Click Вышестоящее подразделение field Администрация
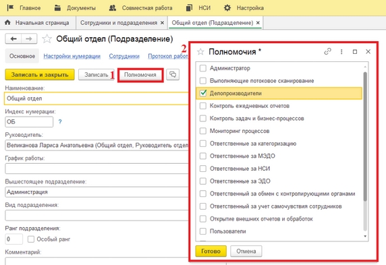 pos(96,192)
